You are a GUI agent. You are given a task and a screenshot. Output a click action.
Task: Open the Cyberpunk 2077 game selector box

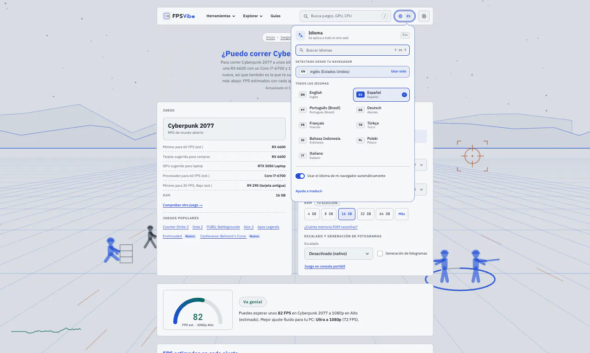224,129
